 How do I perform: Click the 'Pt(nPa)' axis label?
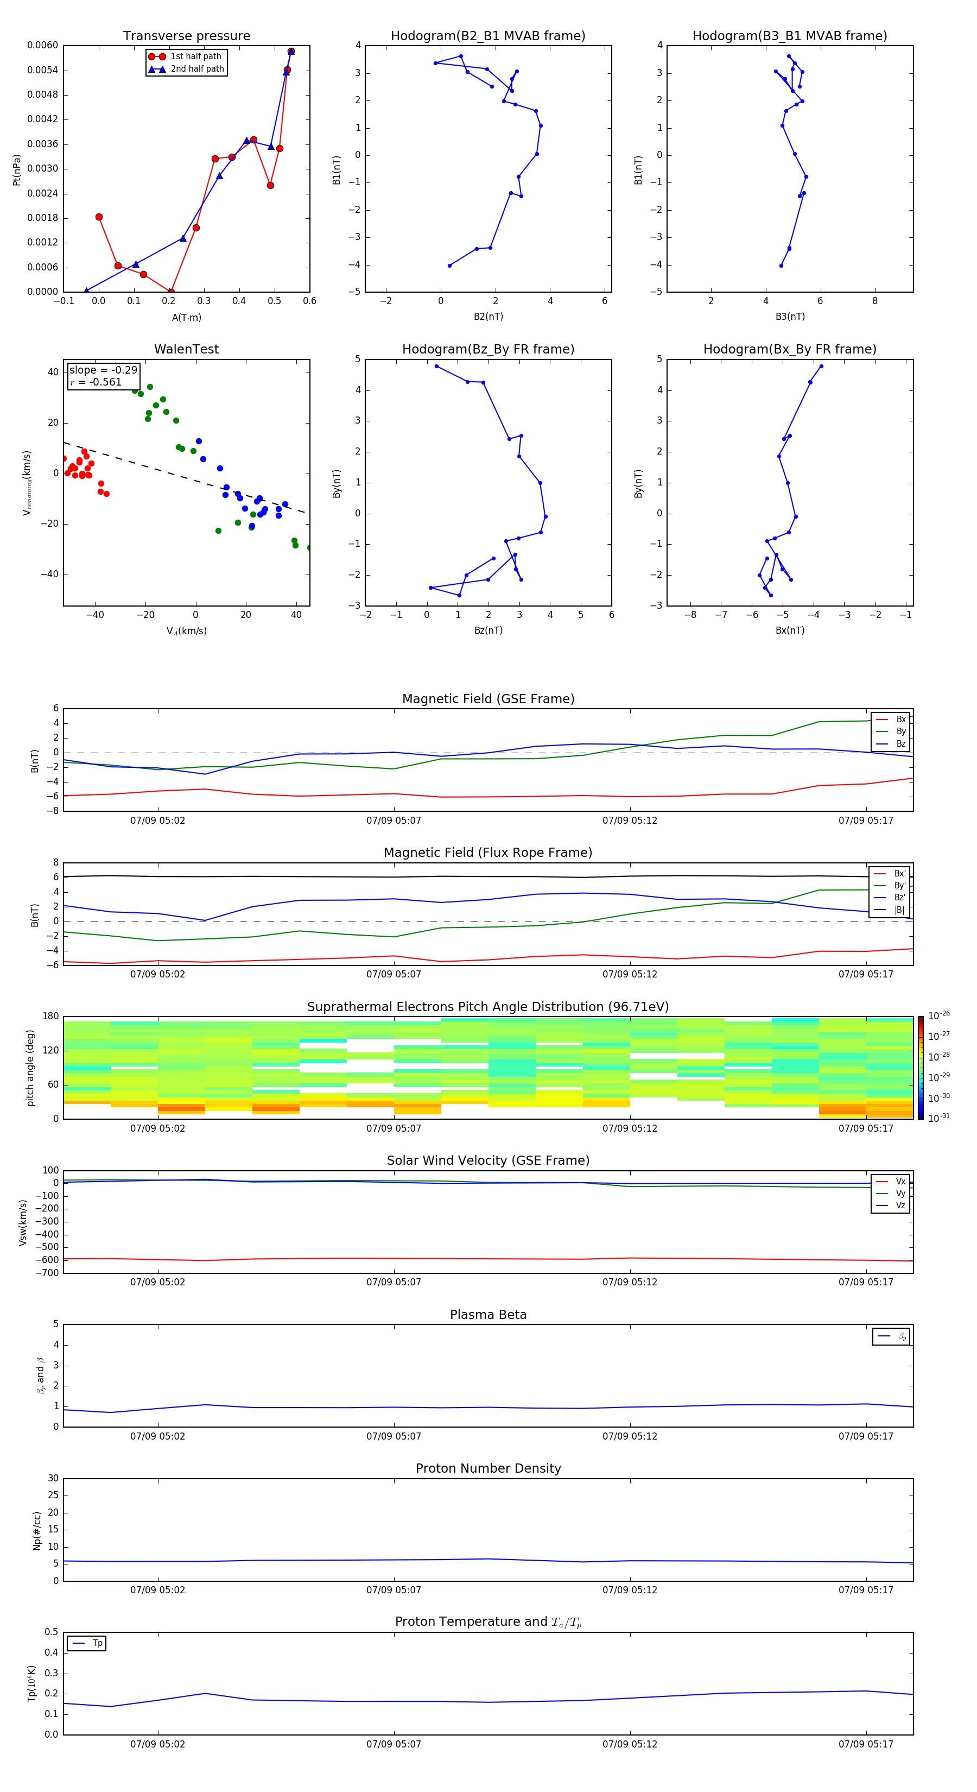point(17,169)
